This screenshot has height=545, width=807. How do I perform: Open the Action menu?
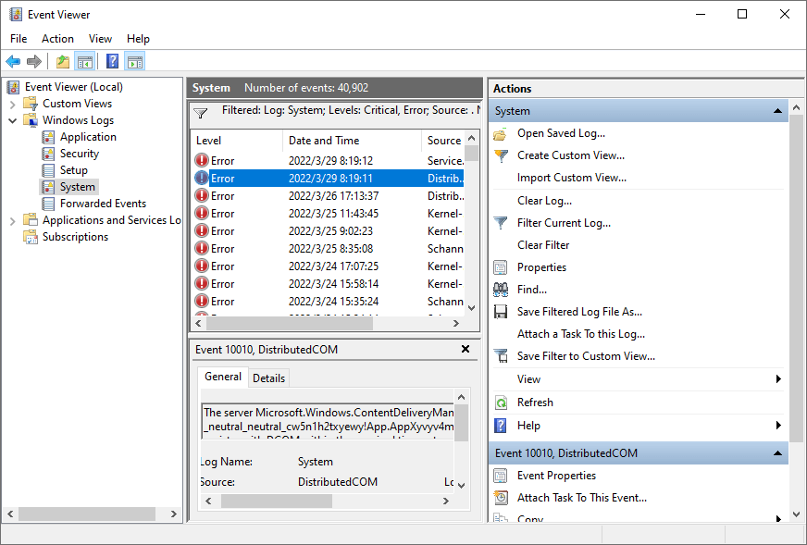[x=57, y=39]
